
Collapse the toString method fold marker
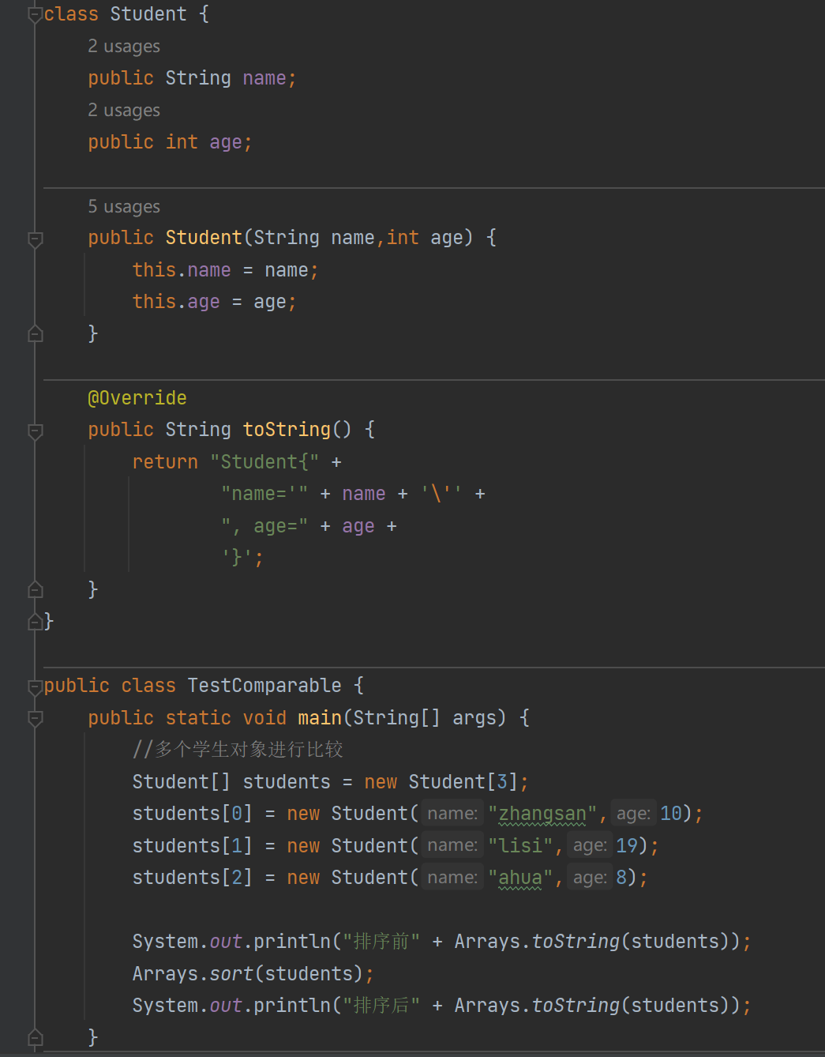click(35, 431)
